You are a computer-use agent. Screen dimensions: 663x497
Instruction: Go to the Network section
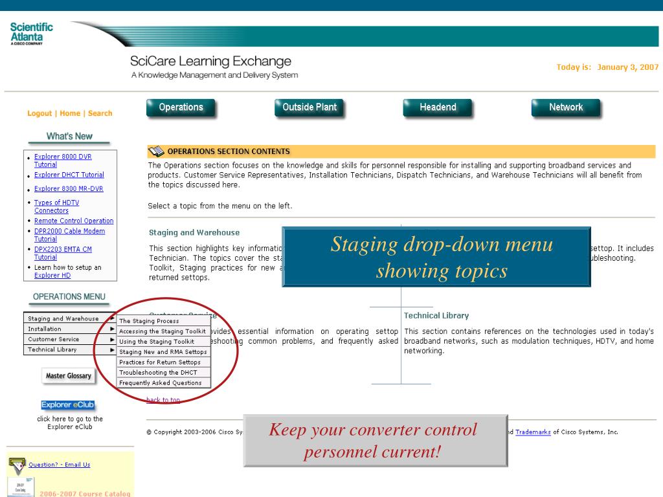tap(566, 107)
